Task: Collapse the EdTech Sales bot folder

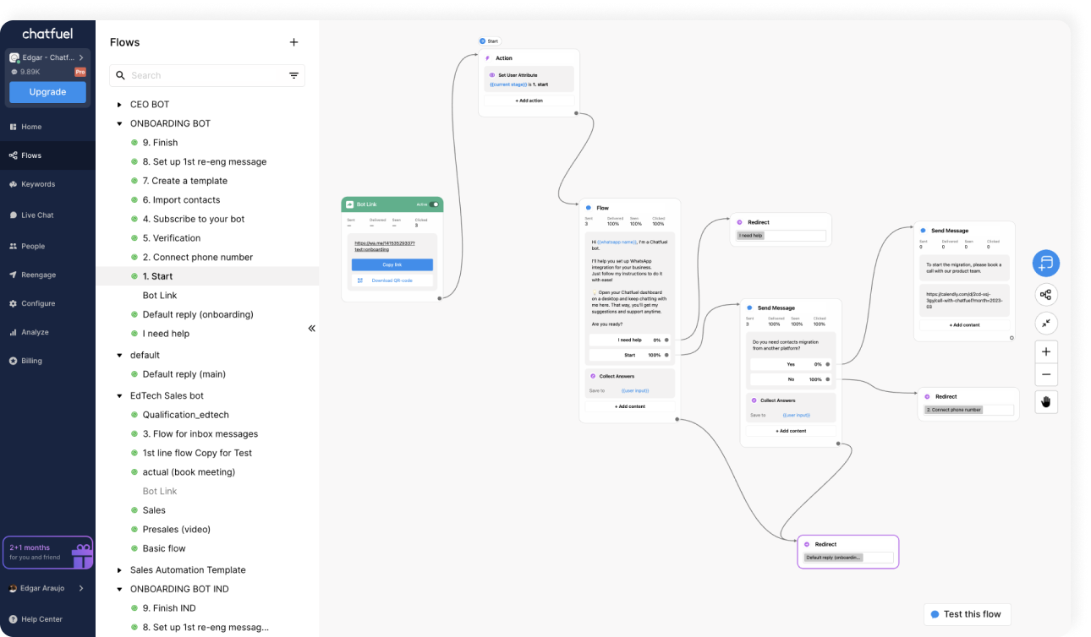Action: [119, 395]
